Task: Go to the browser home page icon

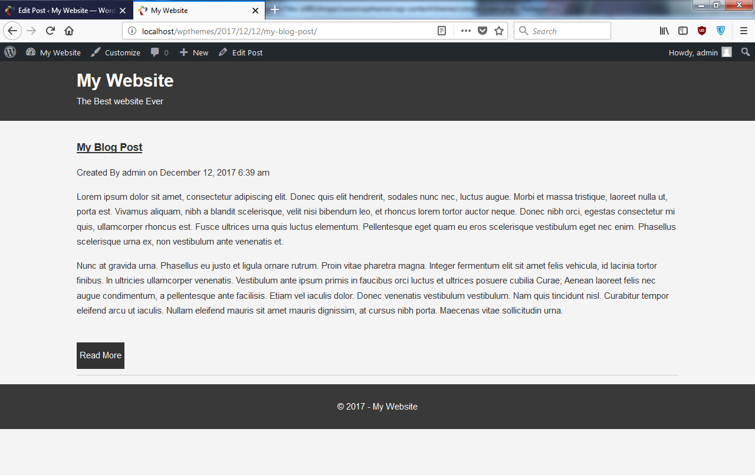Action: (69, 31)
